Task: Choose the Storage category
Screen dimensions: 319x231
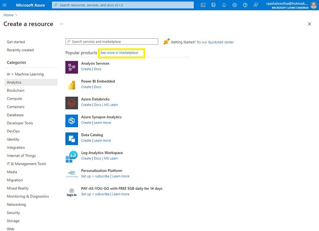Action: pyautogui.click(x=13, y=221)
